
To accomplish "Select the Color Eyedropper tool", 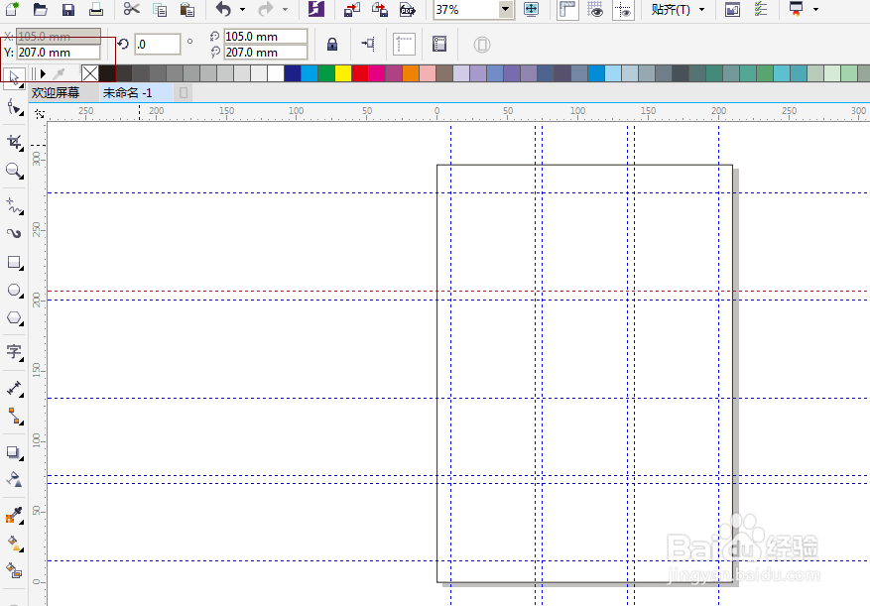I will coord(15,516).
